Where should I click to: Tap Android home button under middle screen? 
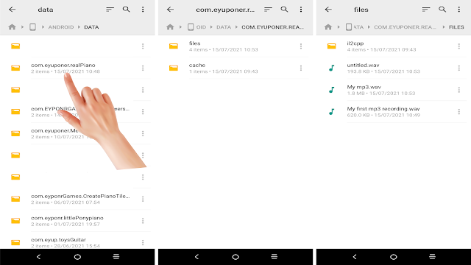point(235,257)
